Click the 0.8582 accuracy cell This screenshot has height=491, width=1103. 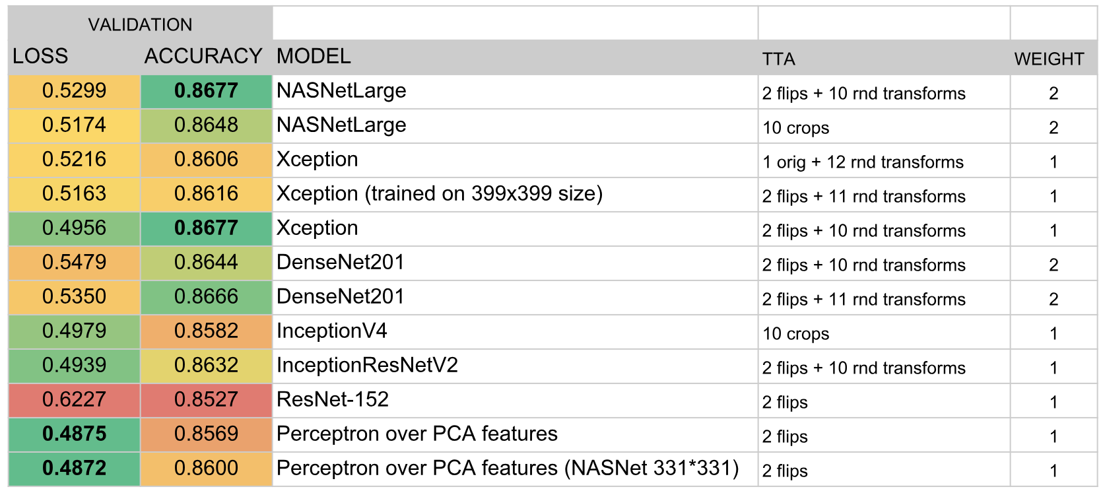206,331
